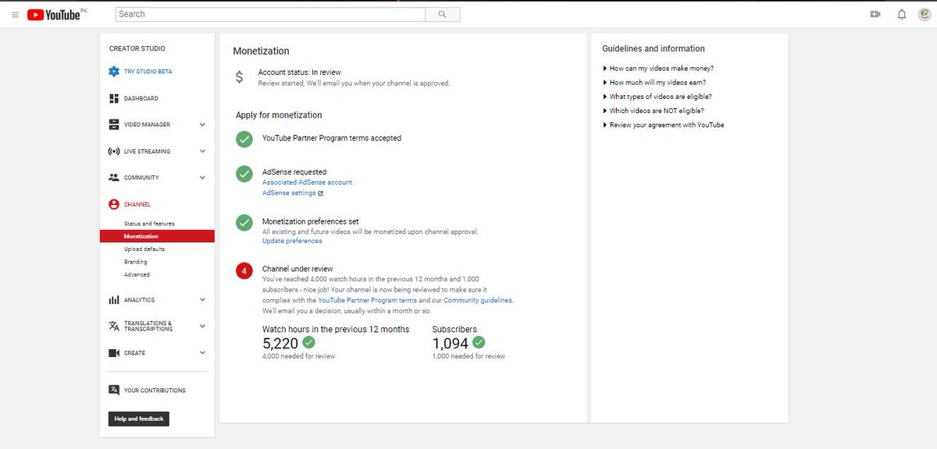Click the search magnifier button
937x449 pixels.
click(x=443, y=14)
